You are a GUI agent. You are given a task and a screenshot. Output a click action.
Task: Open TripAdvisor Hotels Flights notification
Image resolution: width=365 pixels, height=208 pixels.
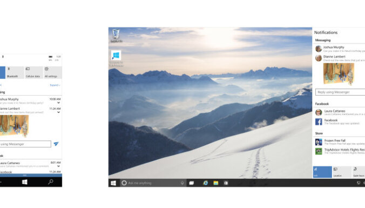[x=340, y=151]
